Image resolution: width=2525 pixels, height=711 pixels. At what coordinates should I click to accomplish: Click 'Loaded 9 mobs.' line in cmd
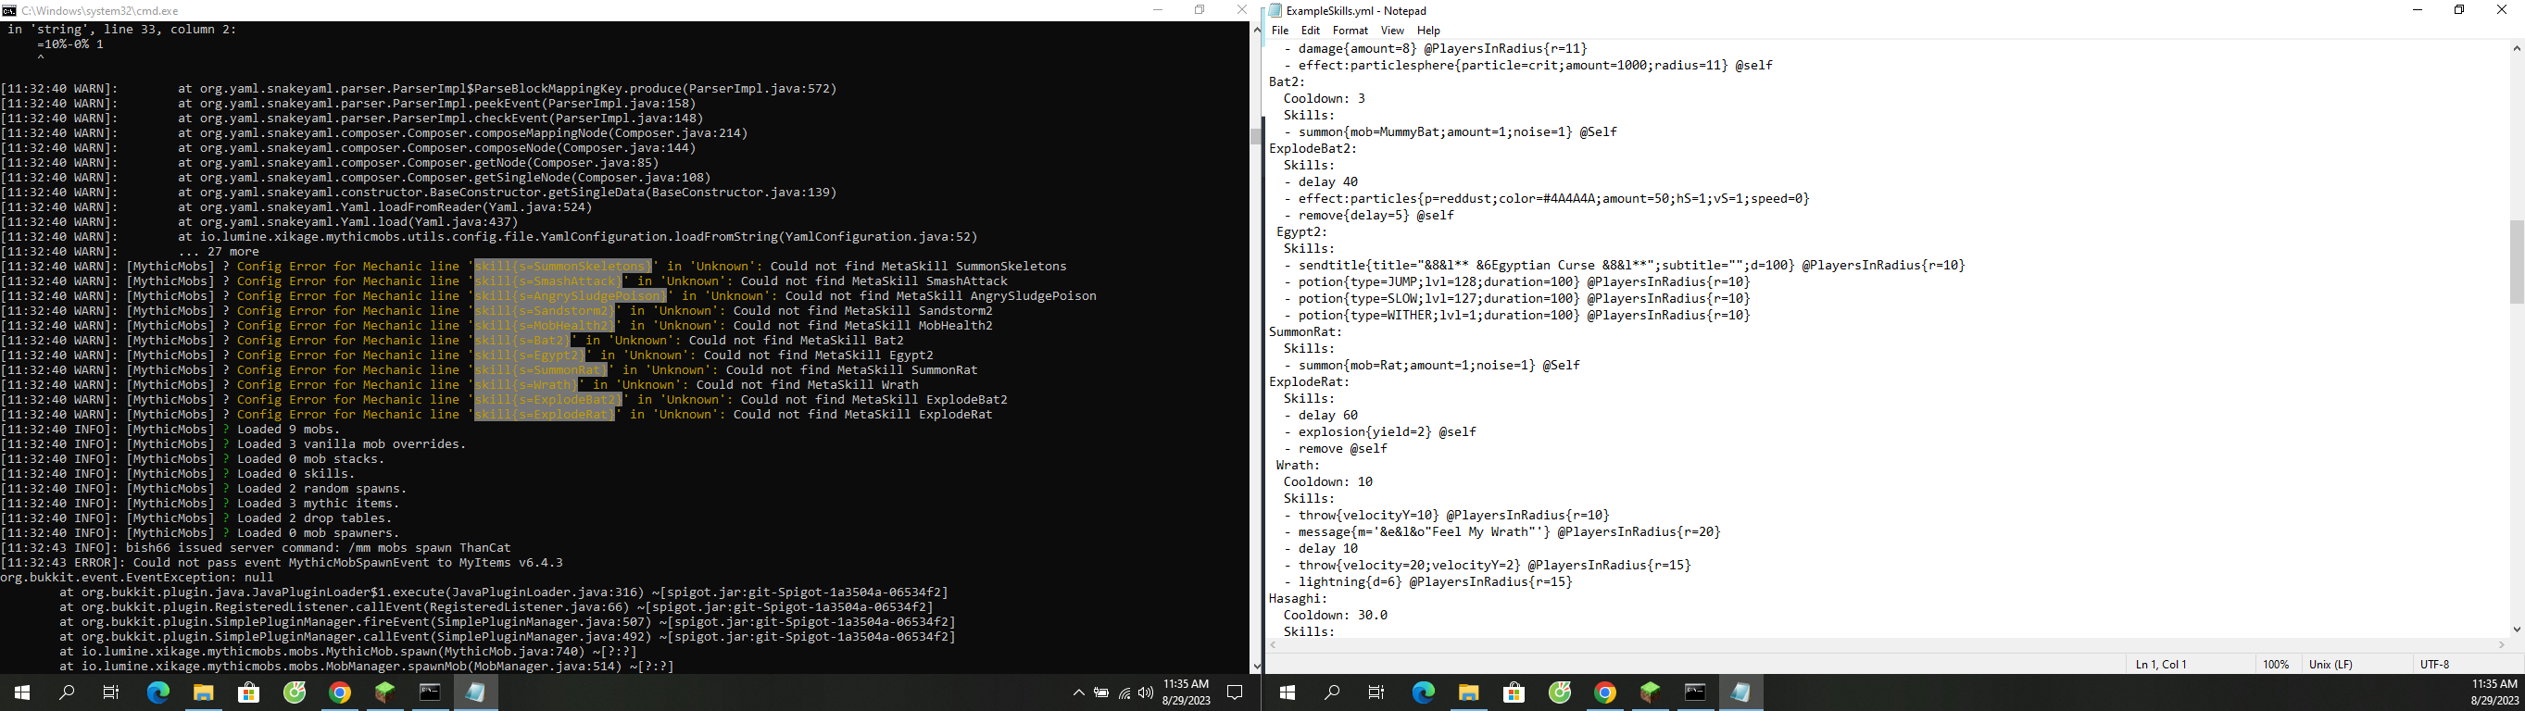click(288, 429)
